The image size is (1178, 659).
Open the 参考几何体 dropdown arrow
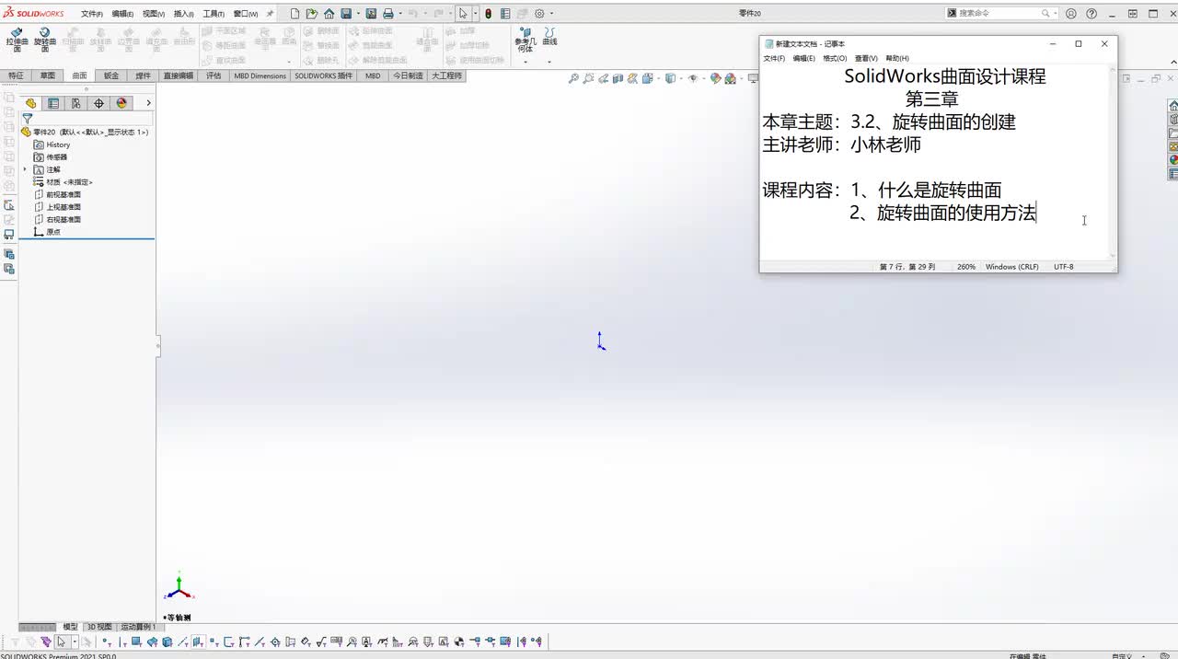pos(525,60)
